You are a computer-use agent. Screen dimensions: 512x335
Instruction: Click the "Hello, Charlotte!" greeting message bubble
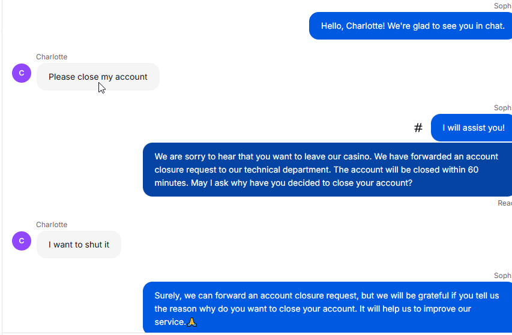coord(411,26)
